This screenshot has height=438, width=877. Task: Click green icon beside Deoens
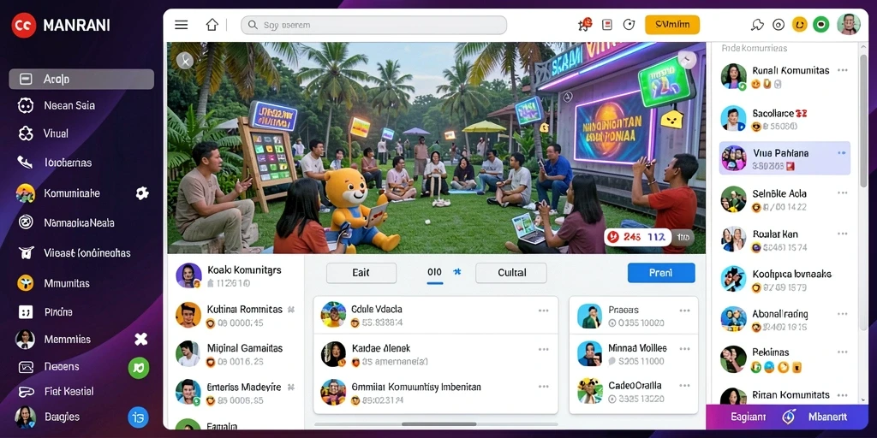pos(139,368)
